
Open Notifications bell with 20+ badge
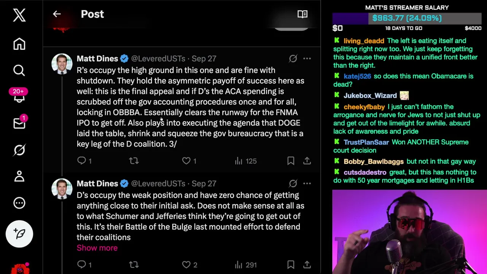click(19, 97)
